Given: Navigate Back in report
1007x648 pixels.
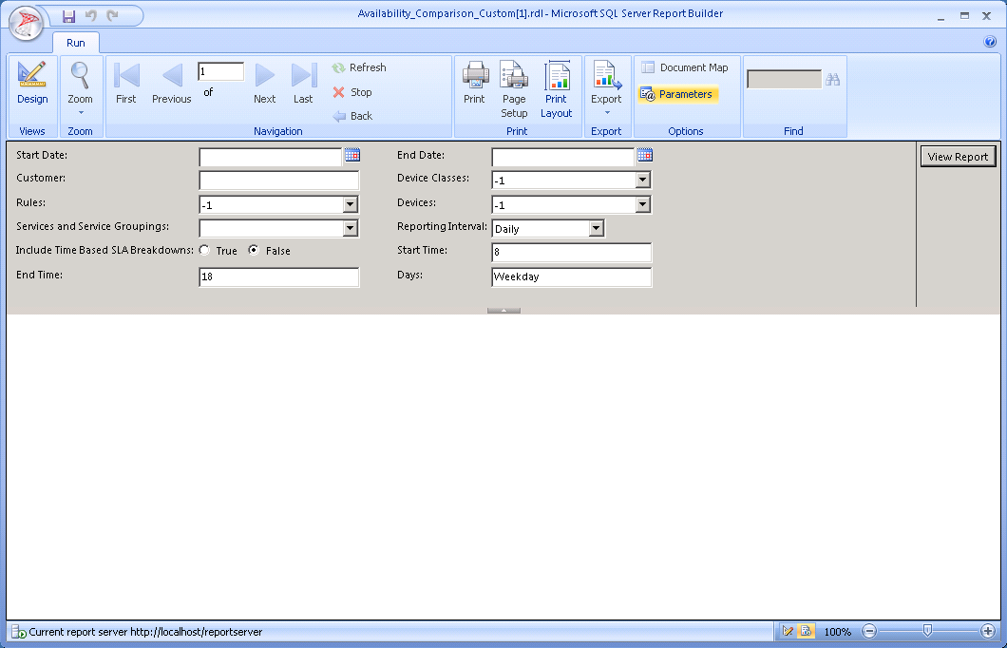Looking at the screenshot, I should pos(352,116).
